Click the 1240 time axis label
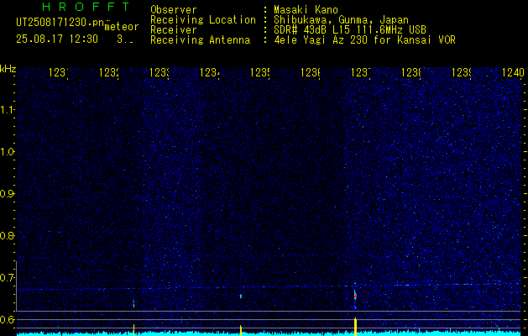This screenshot has height=336, width=528. (513, 72)
